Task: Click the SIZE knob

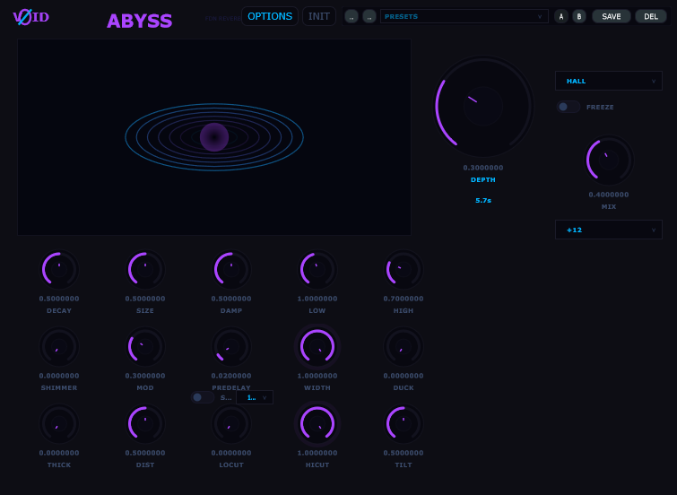Action: pyautogui.click(x=145, y=270)
